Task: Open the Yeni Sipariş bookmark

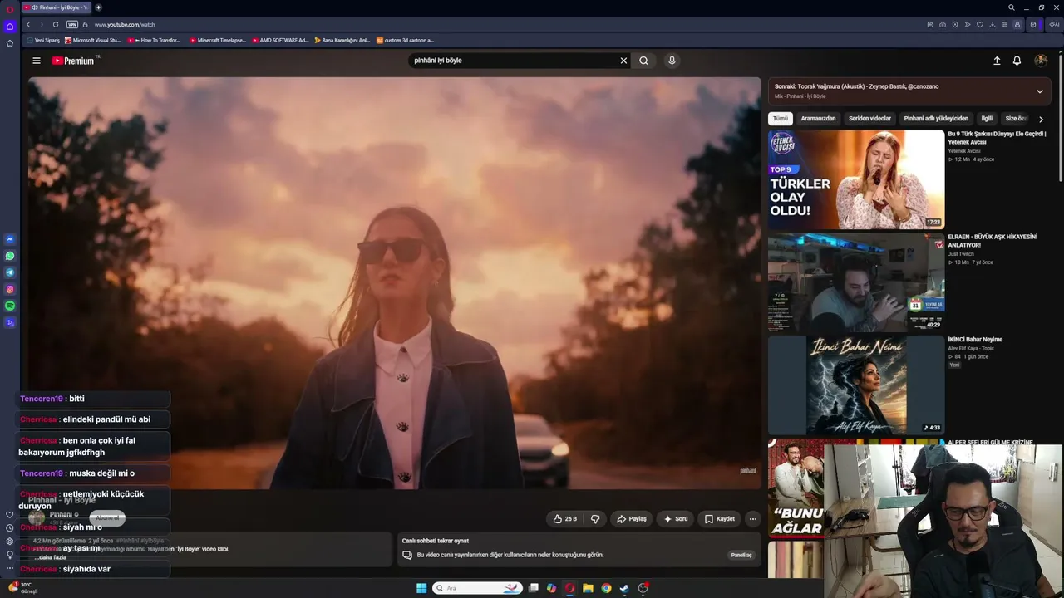Action: tap(43, 40)
